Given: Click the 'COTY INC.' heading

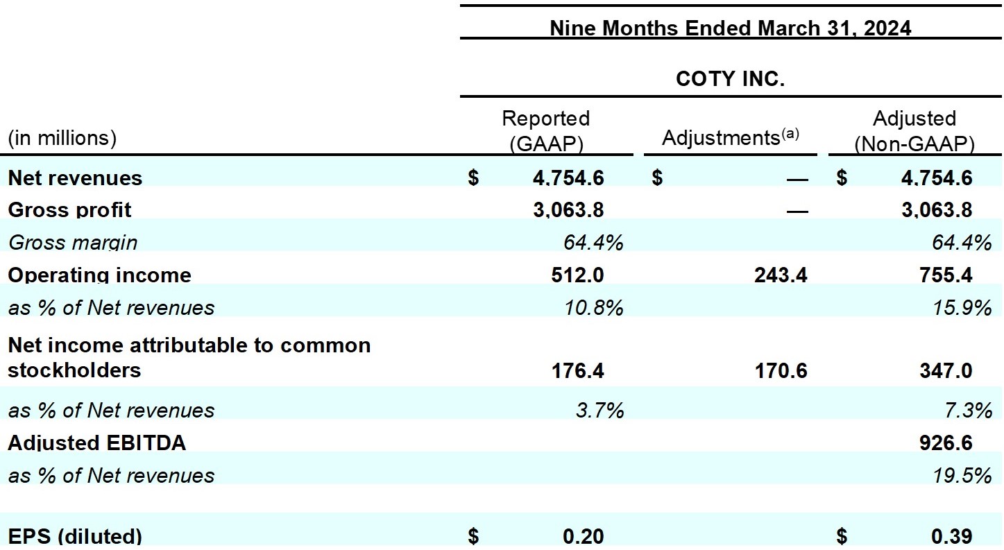Looking at the screenshot, I should tap(730, 79).
